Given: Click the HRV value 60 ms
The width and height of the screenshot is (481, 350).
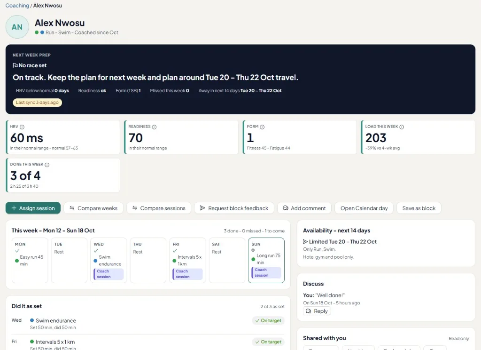Looking at the screenshot, I should coord(27,138).
